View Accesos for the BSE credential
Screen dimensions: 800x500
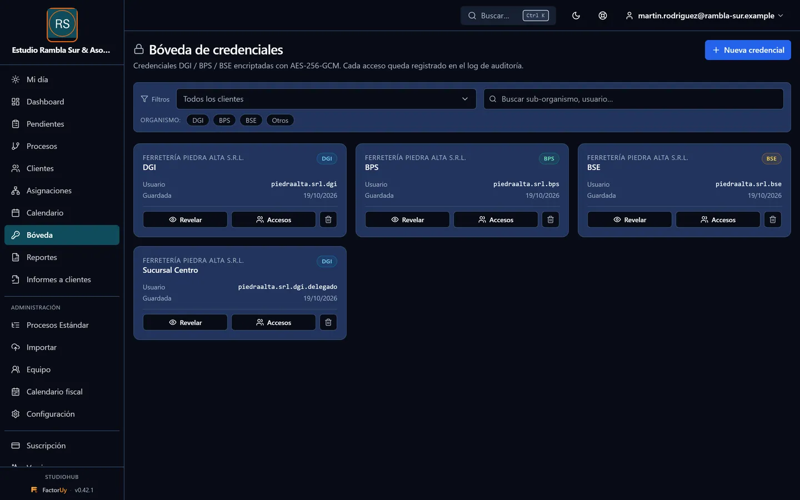coord(718,219)
